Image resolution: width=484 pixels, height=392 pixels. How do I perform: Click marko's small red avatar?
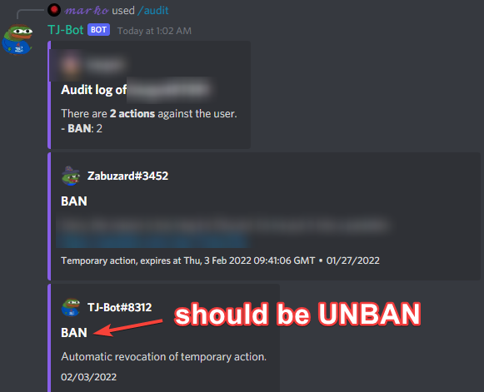point(54,10)
